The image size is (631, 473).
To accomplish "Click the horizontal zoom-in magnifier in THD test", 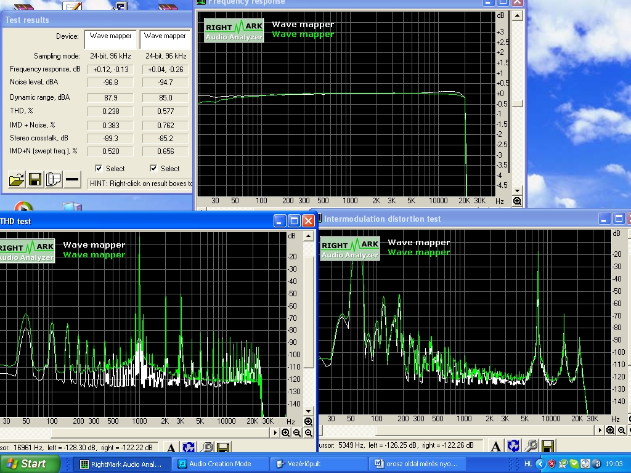I will (x=286, y=433).
